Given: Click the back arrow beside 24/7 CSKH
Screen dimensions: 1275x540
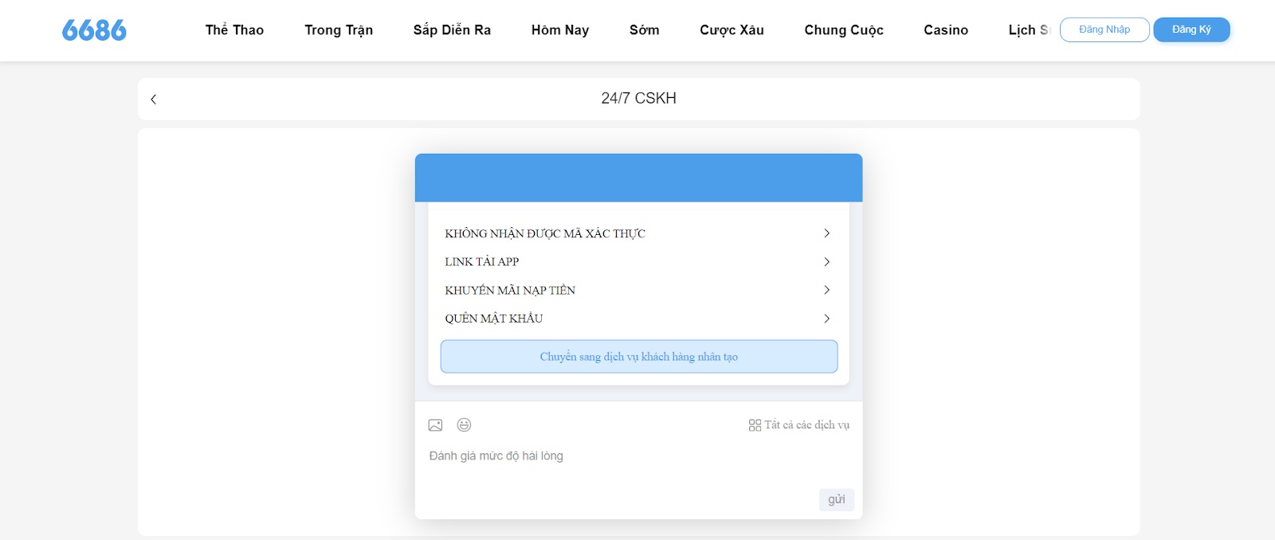Looking at the screenshot, I should (x=154, y=100).
